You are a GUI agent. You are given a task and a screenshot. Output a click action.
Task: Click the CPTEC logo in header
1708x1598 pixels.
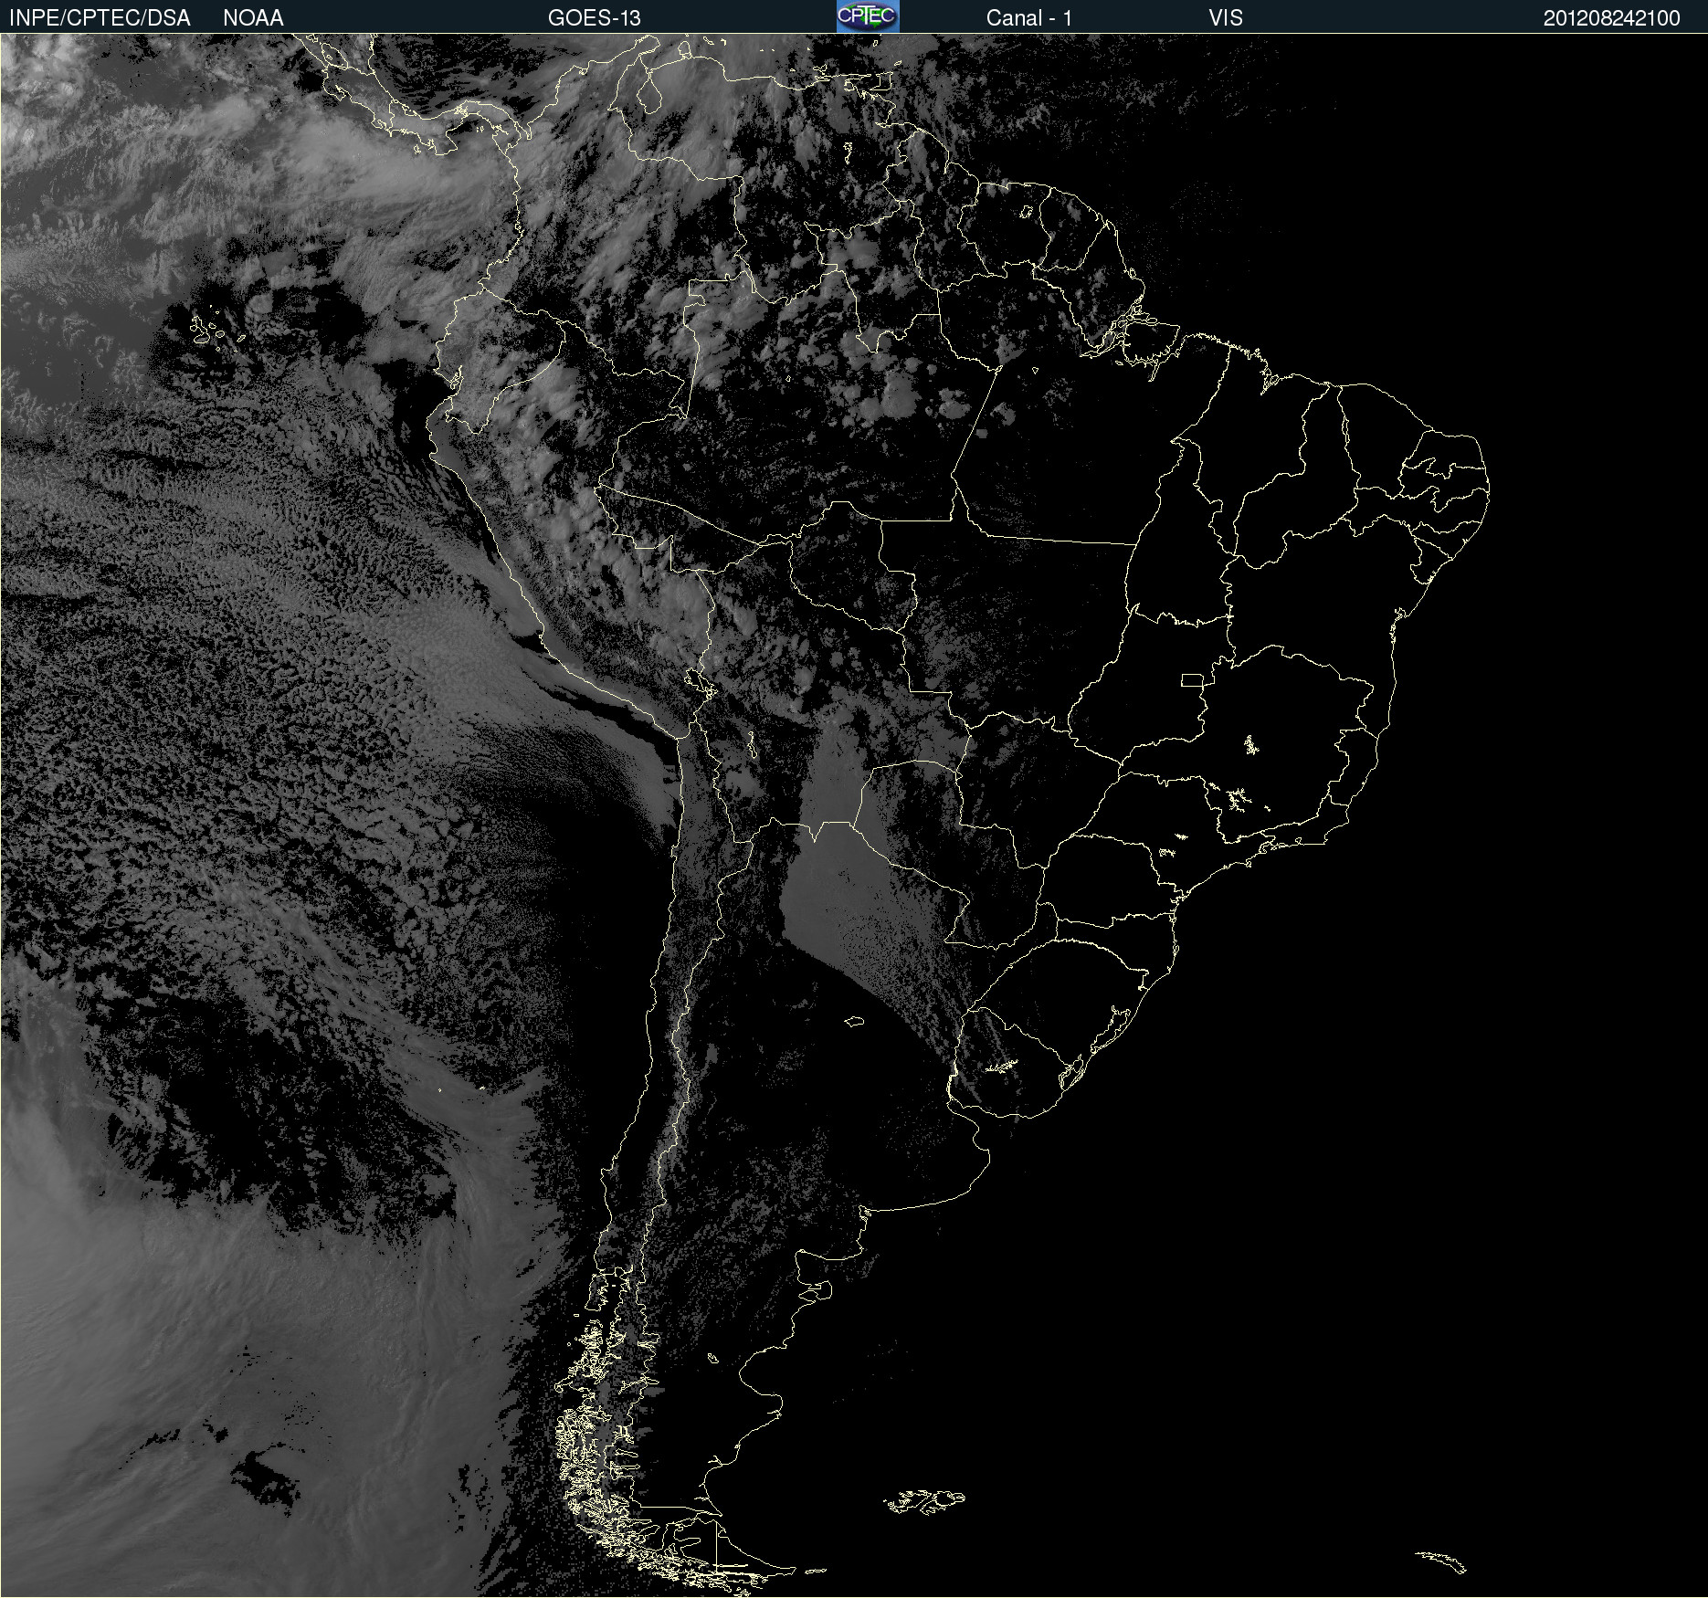coord(868,16)
